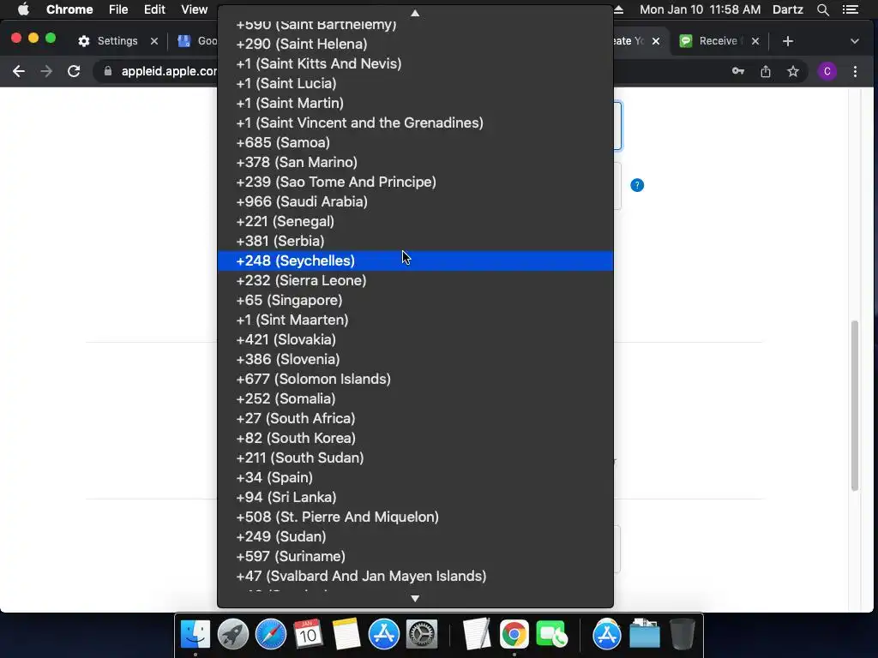The height and width of the screenshot is (658, 878).
Task: Open FaceTime from the Dock
Action: [551, 635]
